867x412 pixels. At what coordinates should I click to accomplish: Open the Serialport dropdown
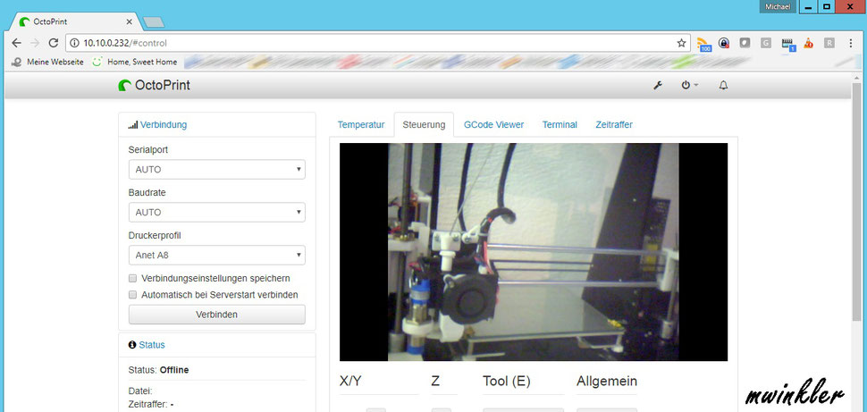[x=216, y=169]
